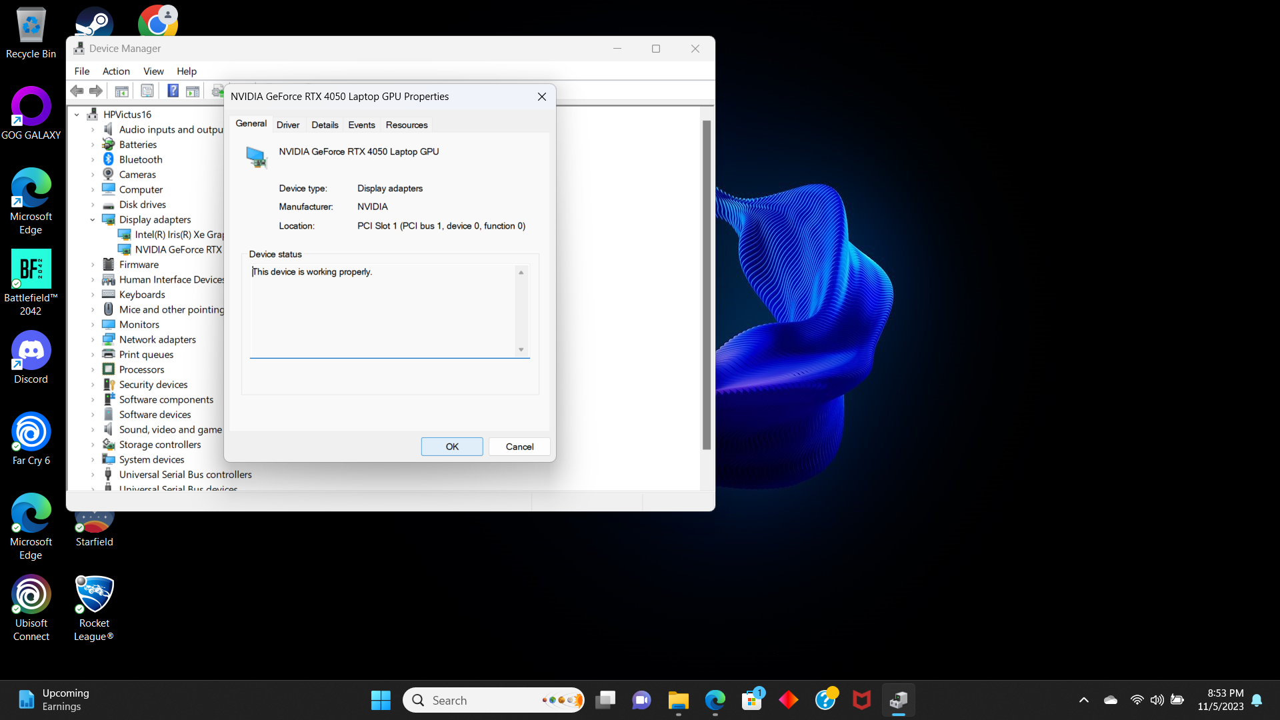Click the update driver action icon
1280x720 pixels.
[x=217, y=91]
